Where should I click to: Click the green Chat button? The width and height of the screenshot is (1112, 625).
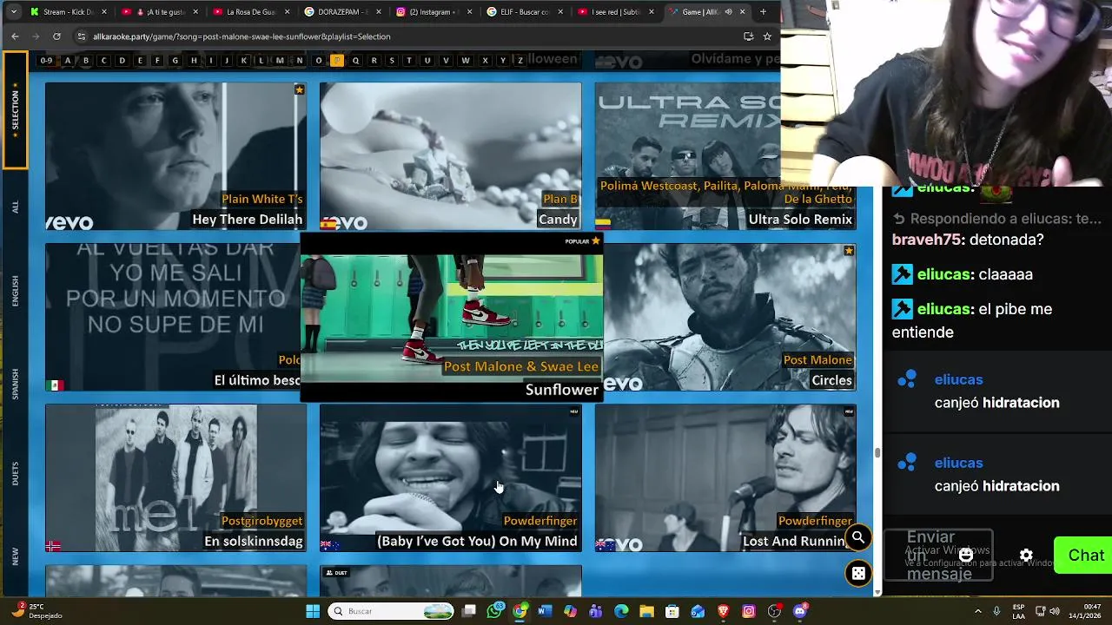(1083, 556)
